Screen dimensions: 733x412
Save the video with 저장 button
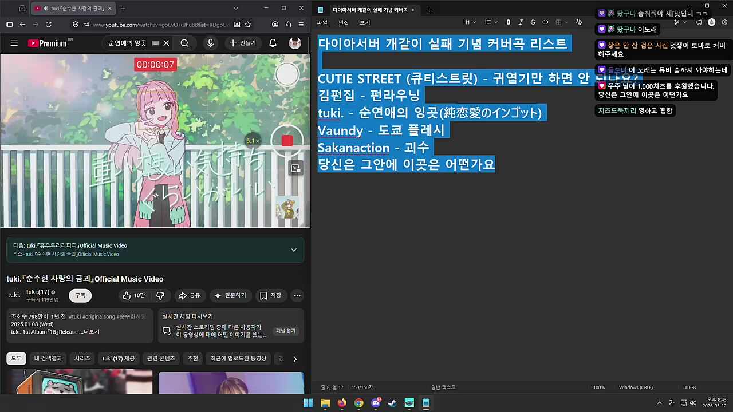(270, 295)
